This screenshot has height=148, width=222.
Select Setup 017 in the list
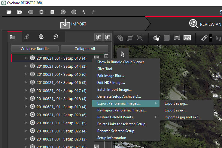point(61,90)
